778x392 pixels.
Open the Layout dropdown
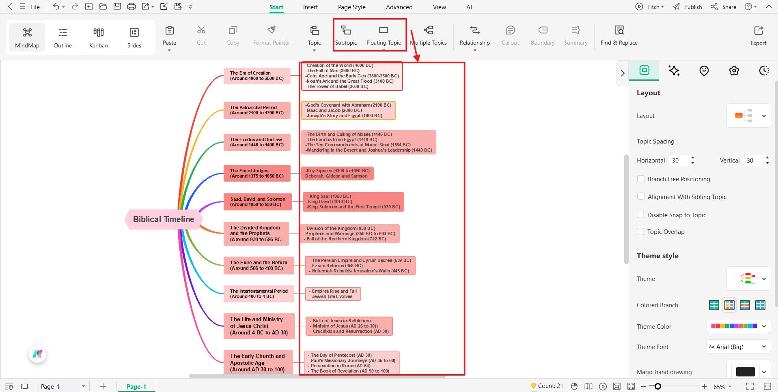click(x=748, y=116)
